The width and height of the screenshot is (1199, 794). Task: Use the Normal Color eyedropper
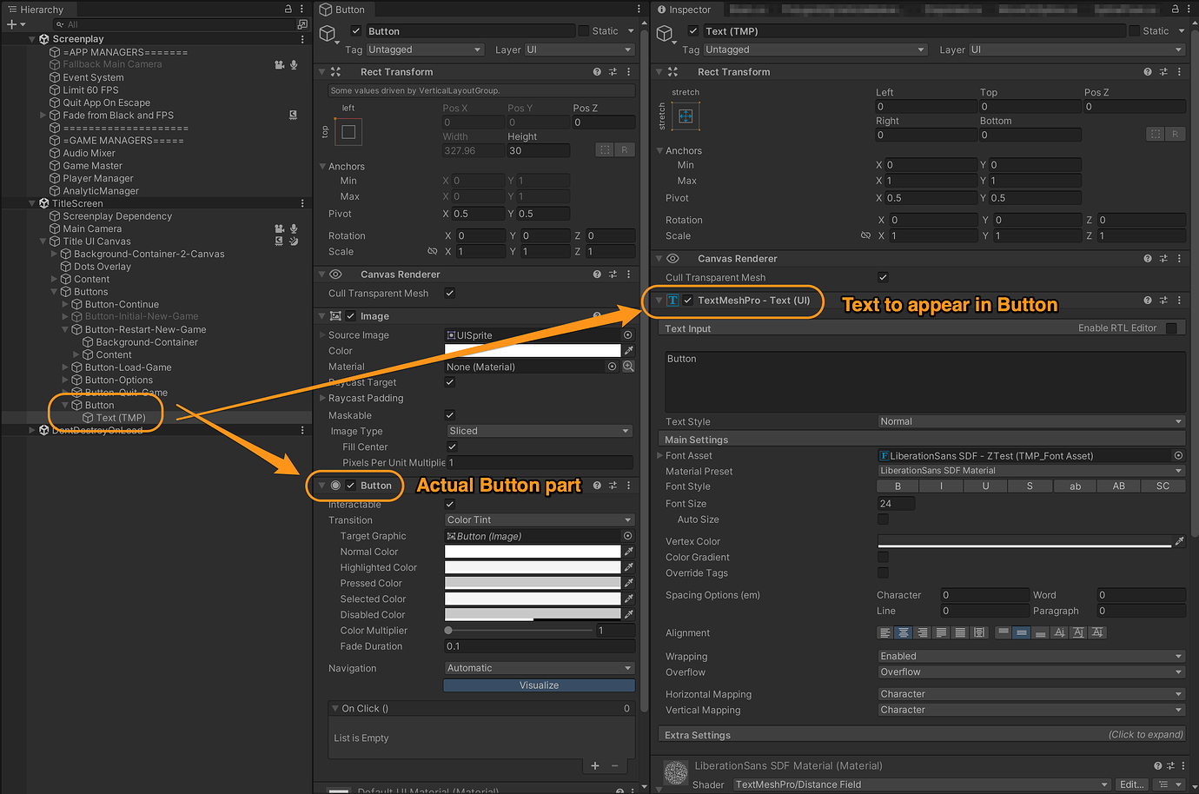tap(629, 552)
